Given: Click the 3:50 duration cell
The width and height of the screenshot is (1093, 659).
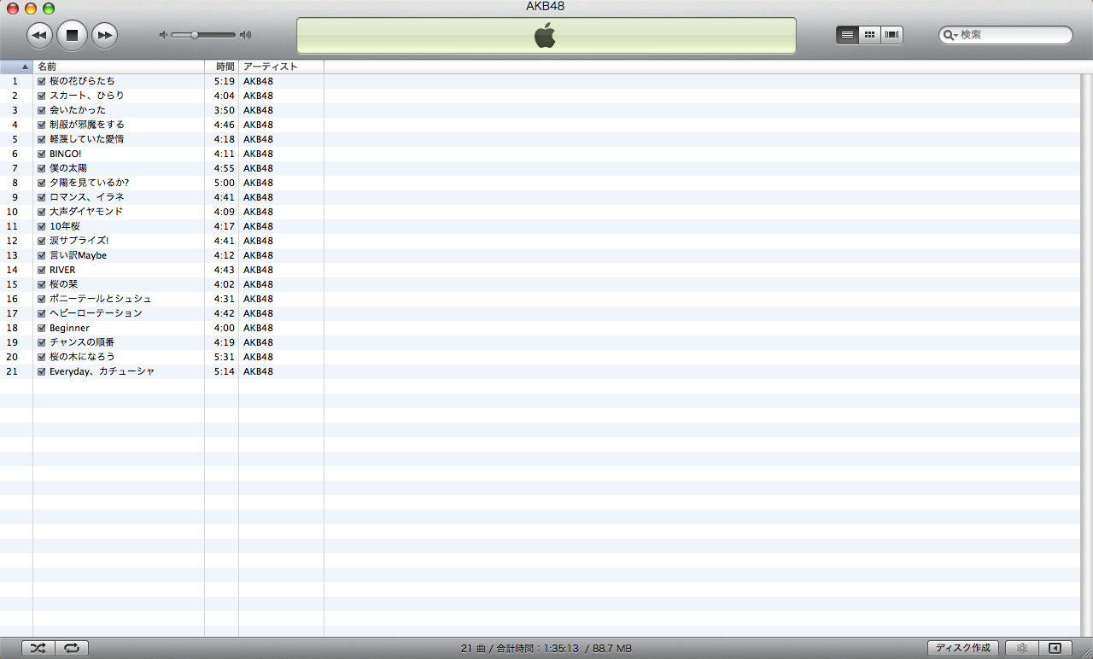Looking at the screenshot, I should pyautogui.click(x=224, y=110).
